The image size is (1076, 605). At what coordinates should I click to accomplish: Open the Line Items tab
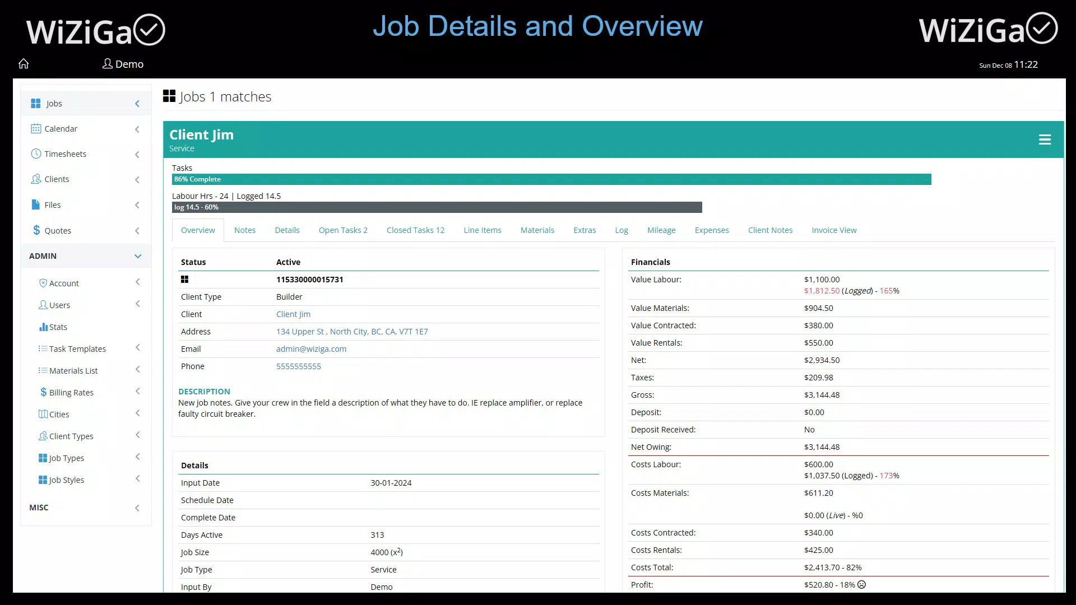coord(483,230)
